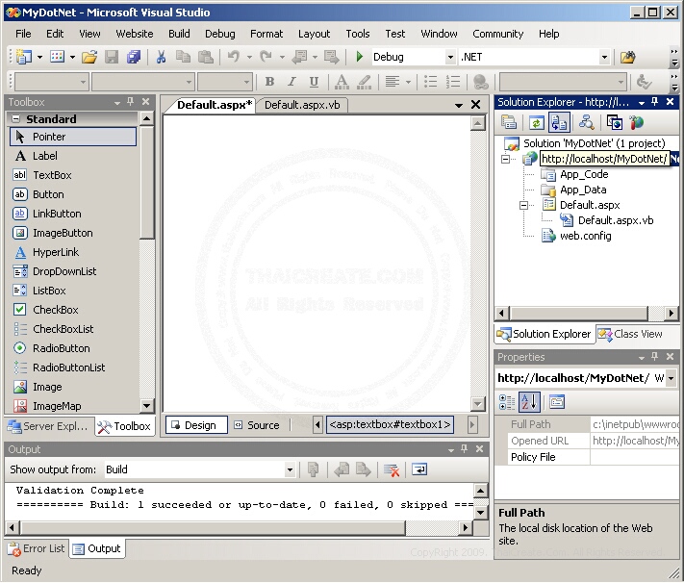This screenshot has height=583, width=684.
Task: Click Refresh icon in Solution Explorer
Action: point(536,123)
